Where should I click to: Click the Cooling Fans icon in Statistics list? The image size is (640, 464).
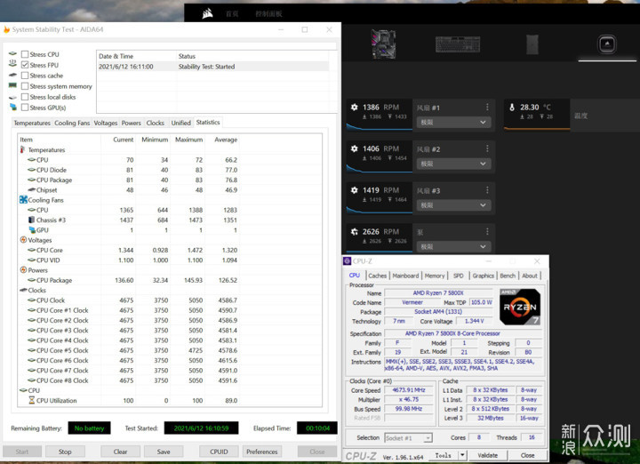[23, 200]
